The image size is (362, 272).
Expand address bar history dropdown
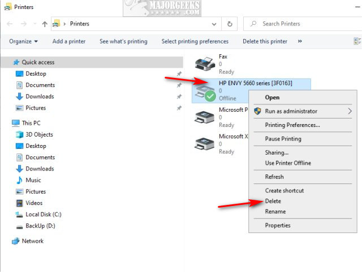point(214,24)
